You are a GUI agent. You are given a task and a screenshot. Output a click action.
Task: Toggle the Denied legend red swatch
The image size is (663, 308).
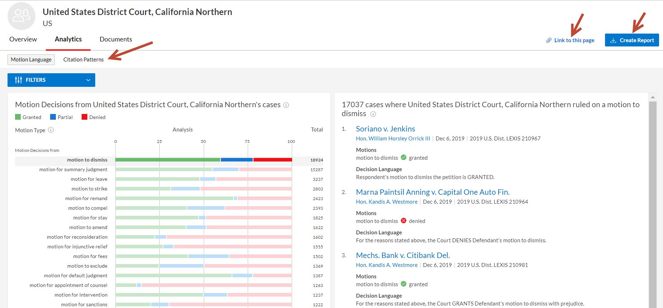point(84,117)
